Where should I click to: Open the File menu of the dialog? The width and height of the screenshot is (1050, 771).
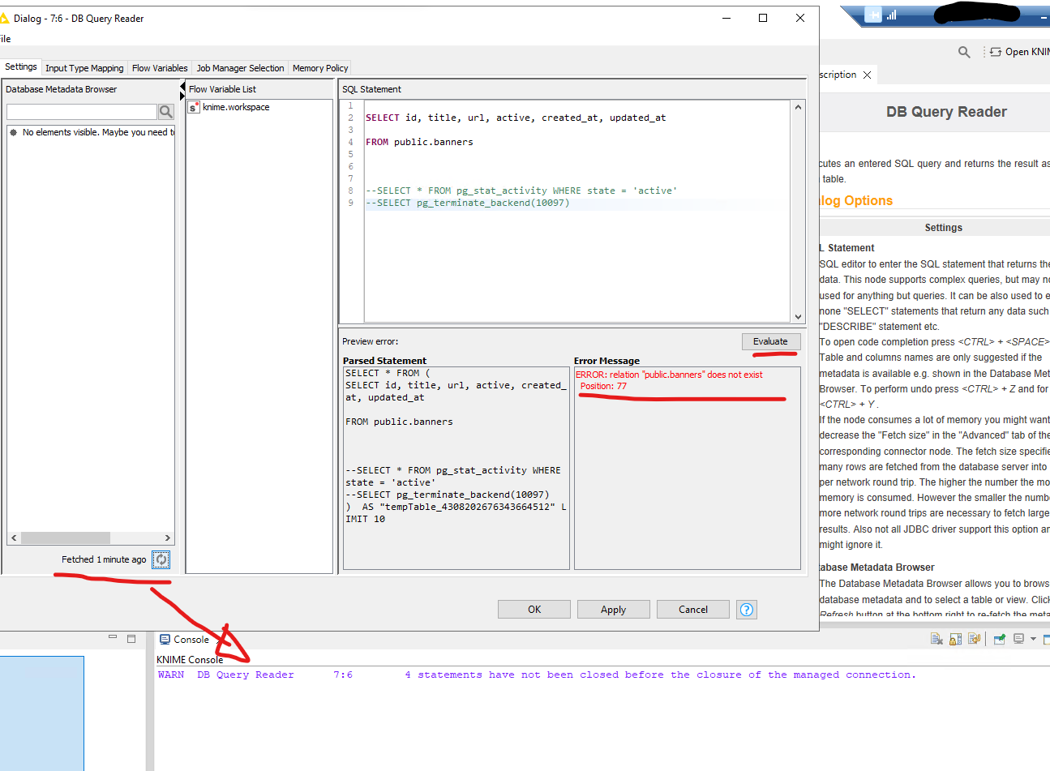click(x=5, y=38)
